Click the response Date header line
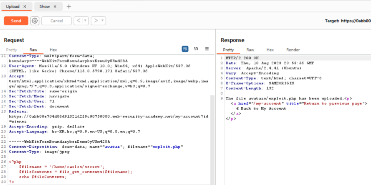The image size is (371, 185). coord(270,63)
